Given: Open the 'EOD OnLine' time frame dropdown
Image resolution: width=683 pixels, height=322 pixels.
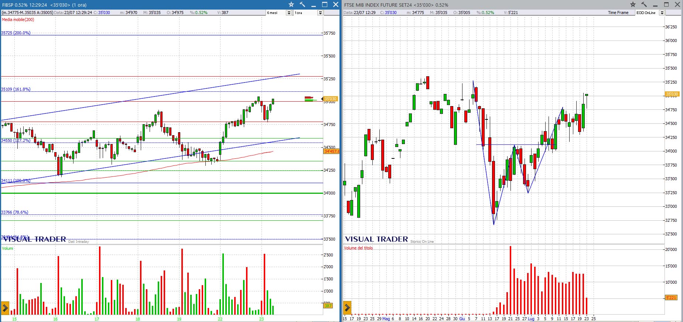Looking at the screenshot, I should click(x=662, y=13).
